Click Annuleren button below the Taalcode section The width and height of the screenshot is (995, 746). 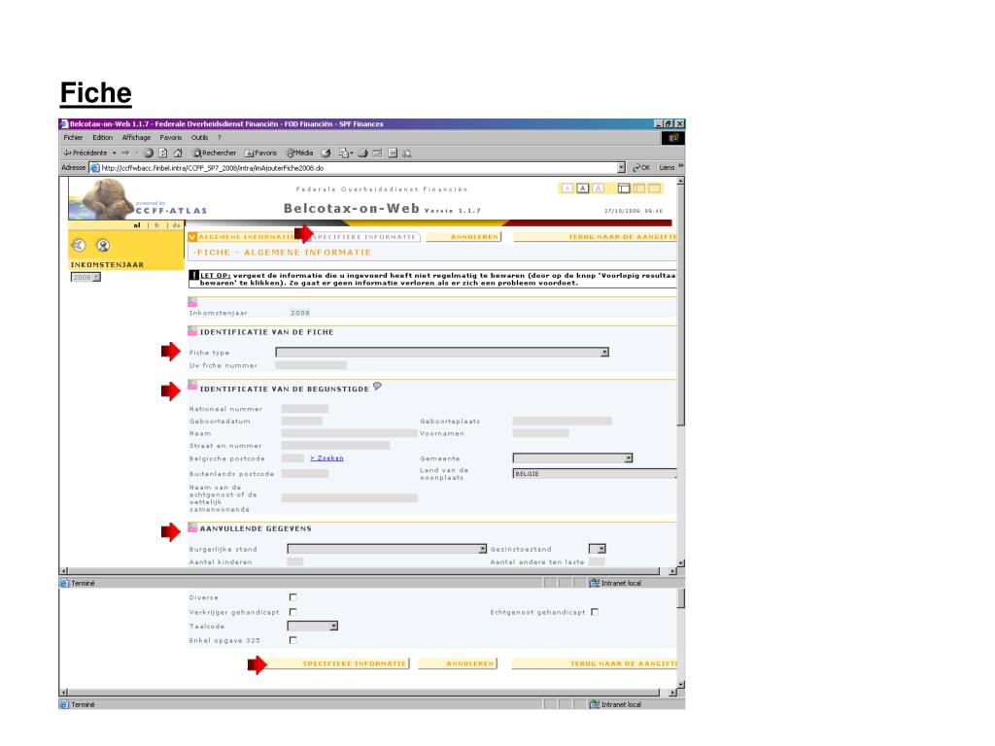458,663
